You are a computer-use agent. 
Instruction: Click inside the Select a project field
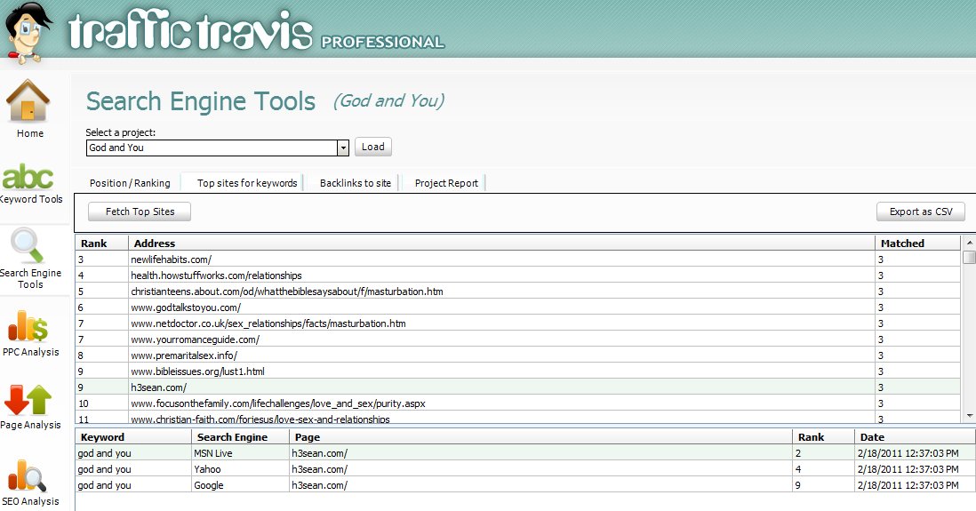pyautogui.click(x=211, y=148)
